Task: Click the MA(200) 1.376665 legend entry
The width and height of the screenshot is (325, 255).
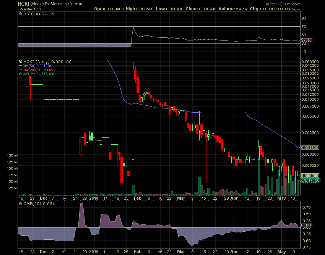Action: pos(38,70)
